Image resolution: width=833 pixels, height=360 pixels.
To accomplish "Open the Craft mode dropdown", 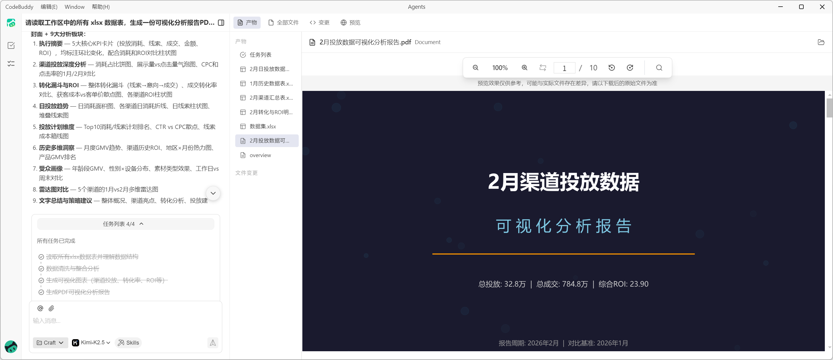I will pos(50,342).
